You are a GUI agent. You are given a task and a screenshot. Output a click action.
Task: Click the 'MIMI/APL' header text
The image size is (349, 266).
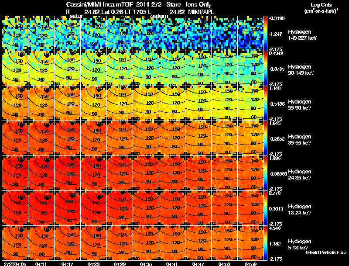coord(201,12)
